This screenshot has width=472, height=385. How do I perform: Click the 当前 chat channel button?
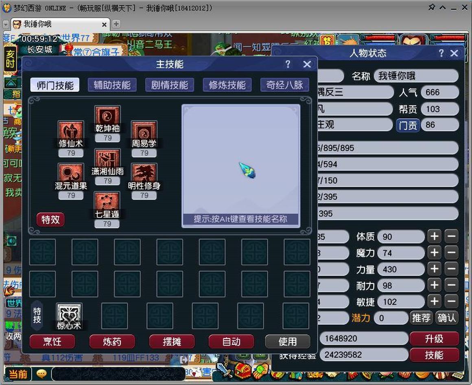click(18, 374)
